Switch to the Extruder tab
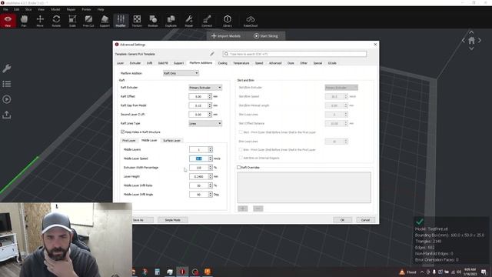 pyautogui.click(x=135, y=63)
